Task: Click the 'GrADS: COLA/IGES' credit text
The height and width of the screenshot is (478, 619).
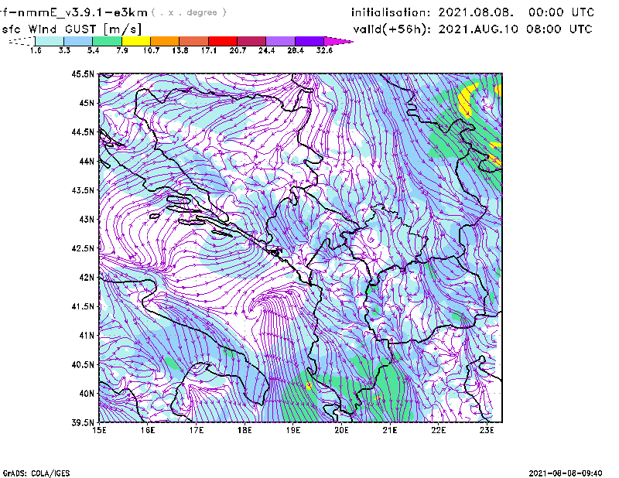Action: (36, 473)
